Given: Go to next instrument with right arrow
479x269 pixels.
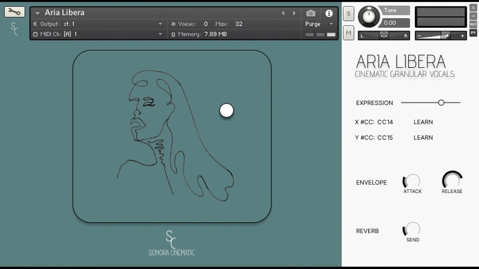Looking at the screenshot, I should [294, 13].
